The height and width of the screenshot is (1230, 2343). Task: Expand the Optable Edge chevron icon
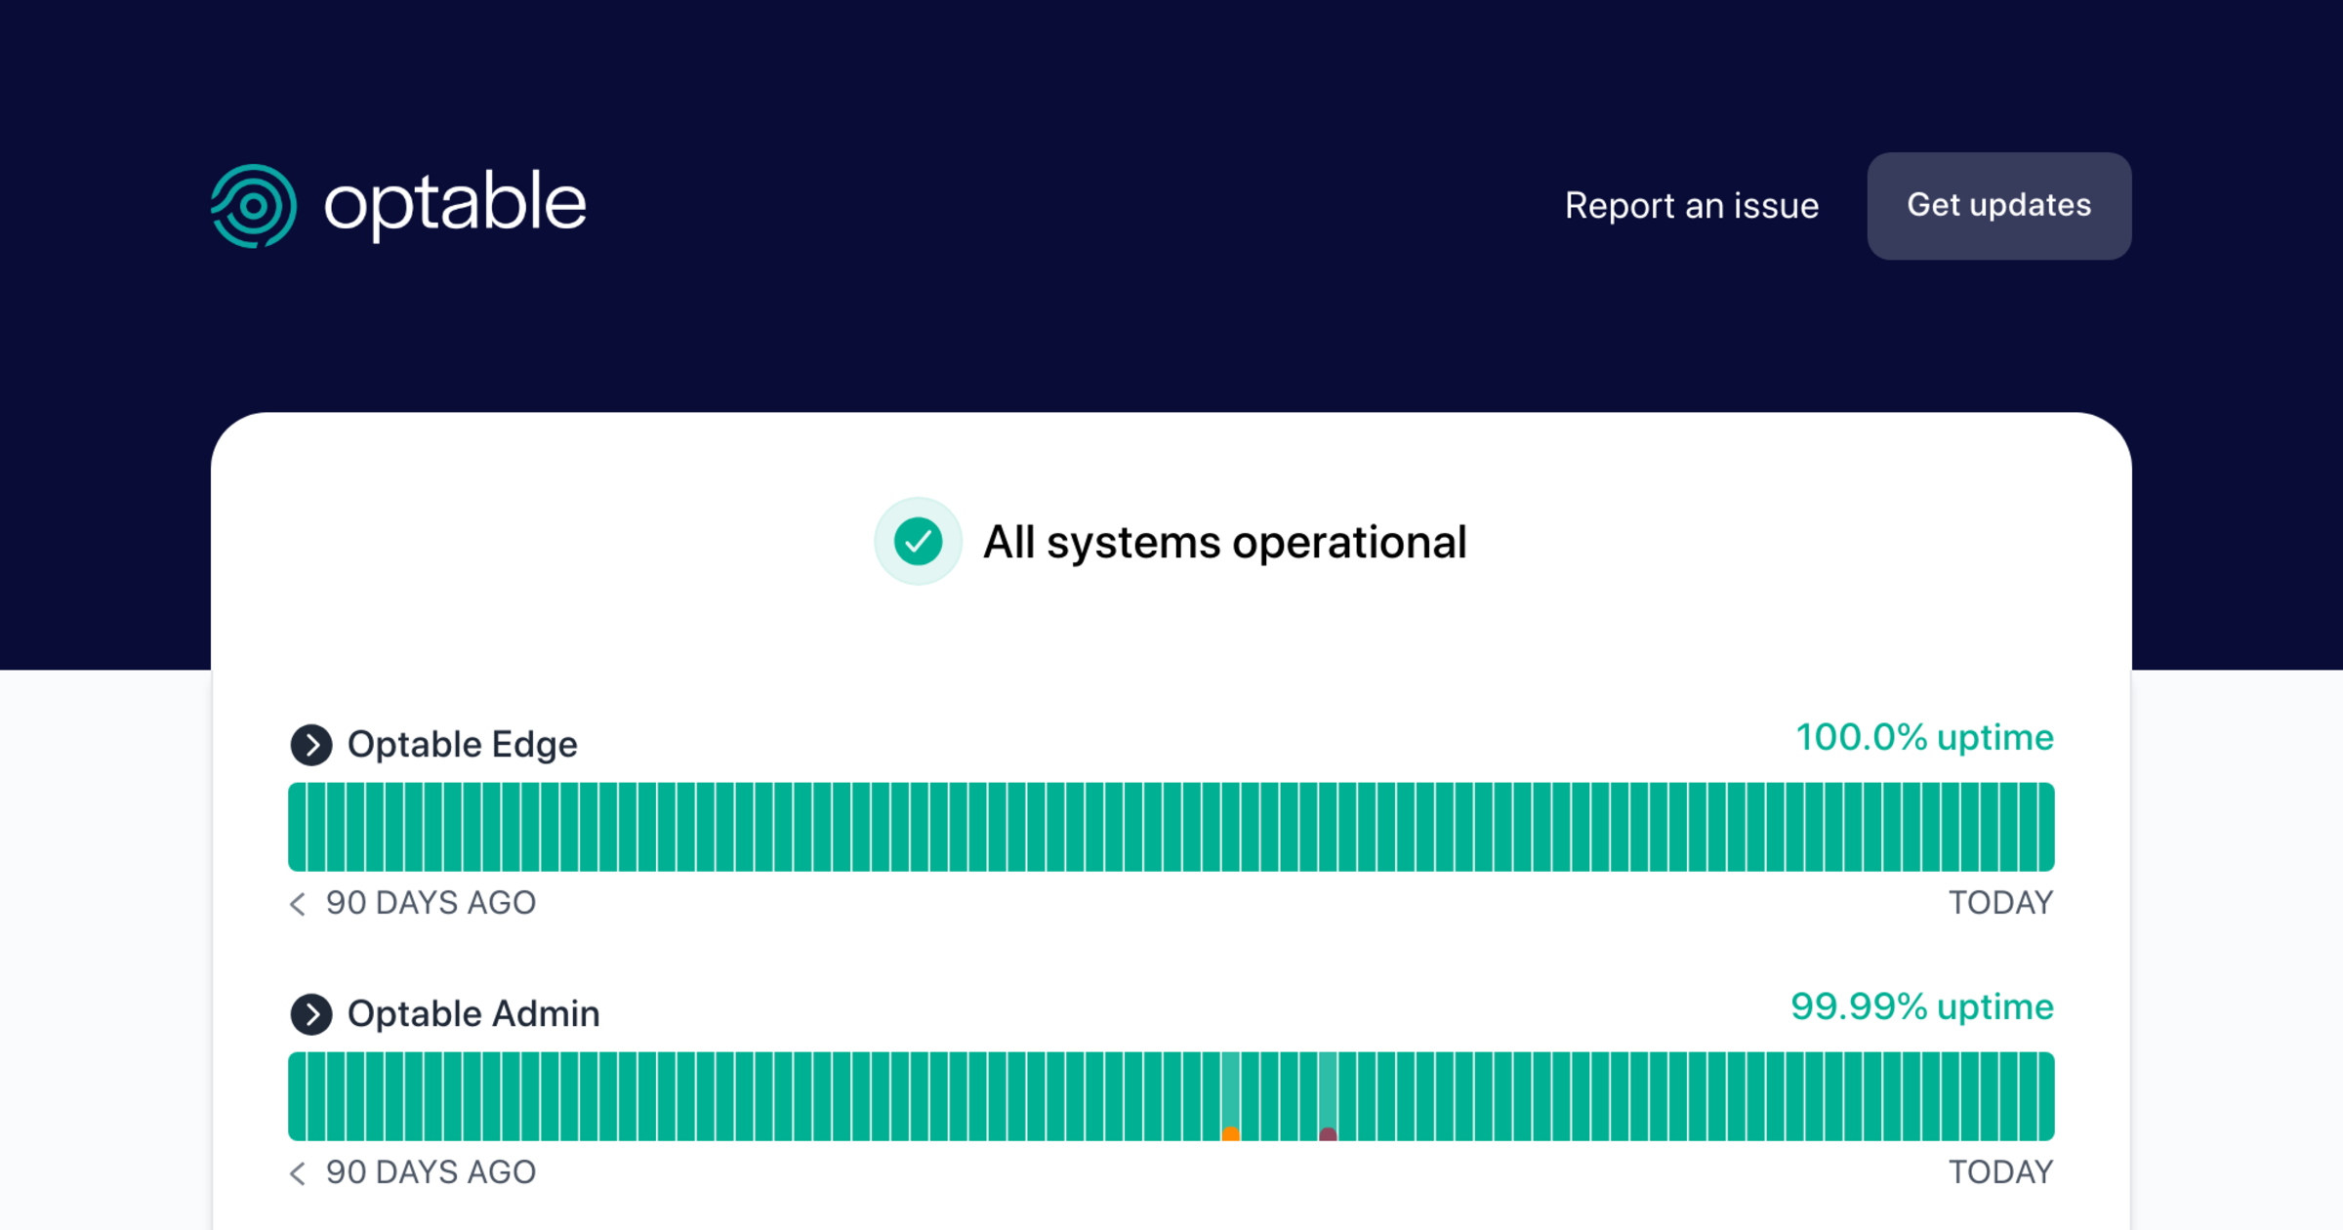[x=311, y=745]
